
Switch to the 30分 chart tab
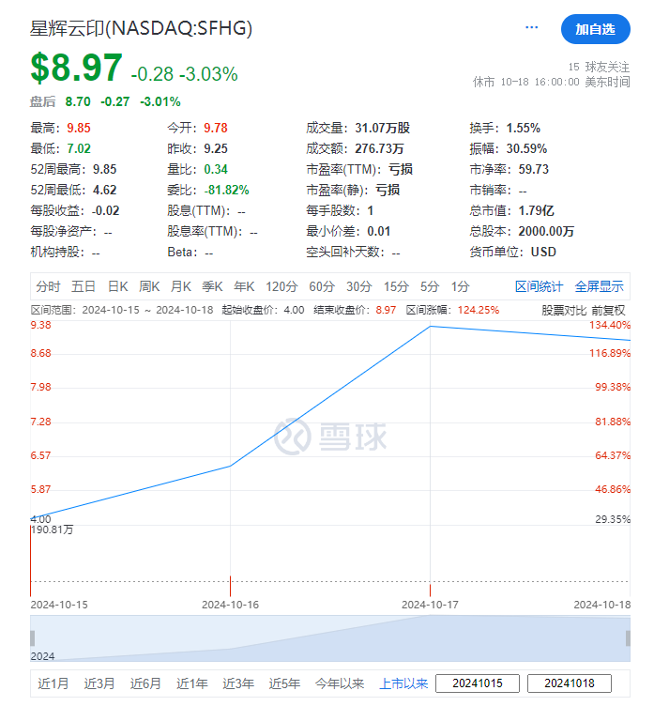click(x=359, y=286)
